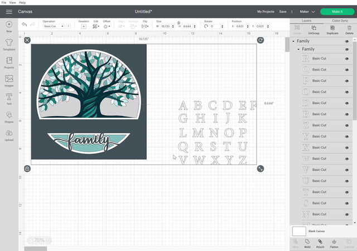Hide the R letter layer
The height and width of the screenshot is (251, 357).
pyautogui.click(x=347, y=59)
